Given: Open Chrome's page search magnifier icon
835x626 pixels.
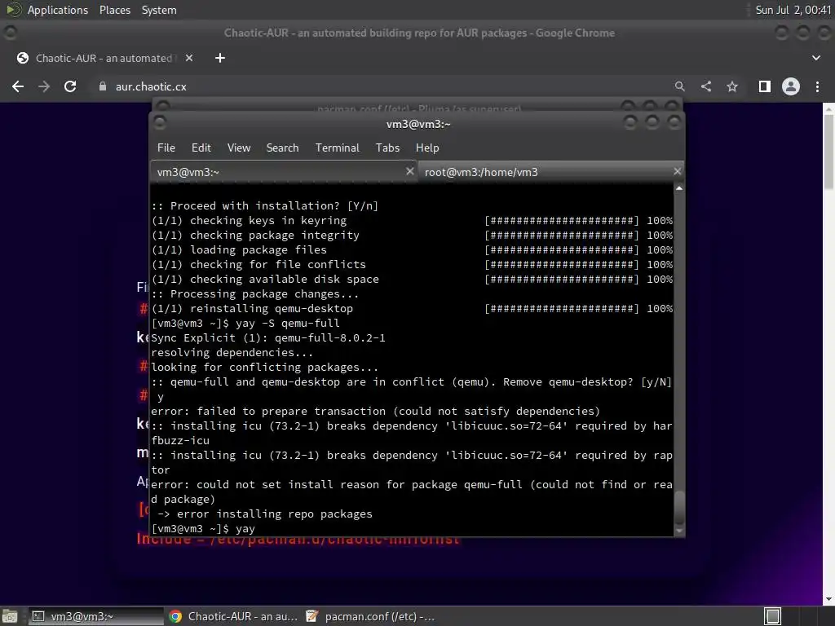Looking at the screenshot, I should pos(679,86).
